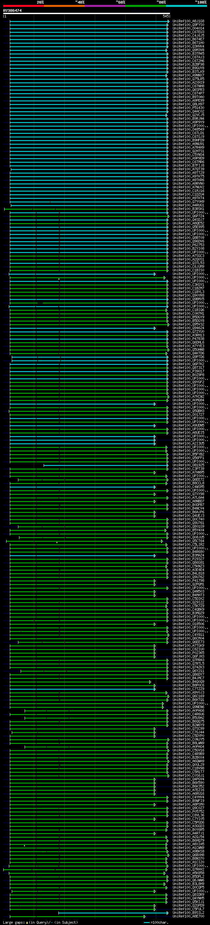Select hit label UniRef100_O48549
The height and width of the screenshot is (925, 210).
(x=188, y=129)
